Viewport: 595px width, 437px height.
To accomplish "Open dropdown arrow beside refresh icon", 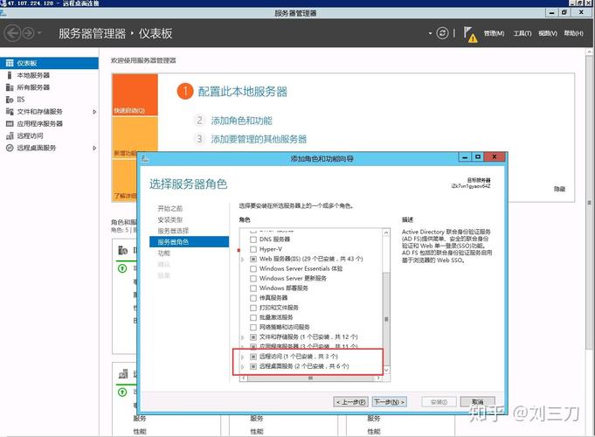I will tap(430, 33).
